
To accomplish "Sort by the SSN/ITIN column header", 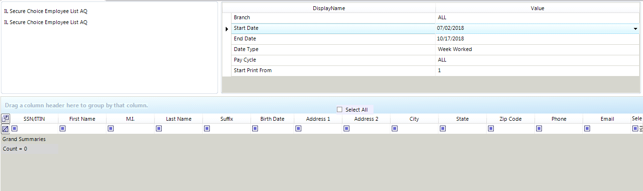I will (x=34, y=119).
